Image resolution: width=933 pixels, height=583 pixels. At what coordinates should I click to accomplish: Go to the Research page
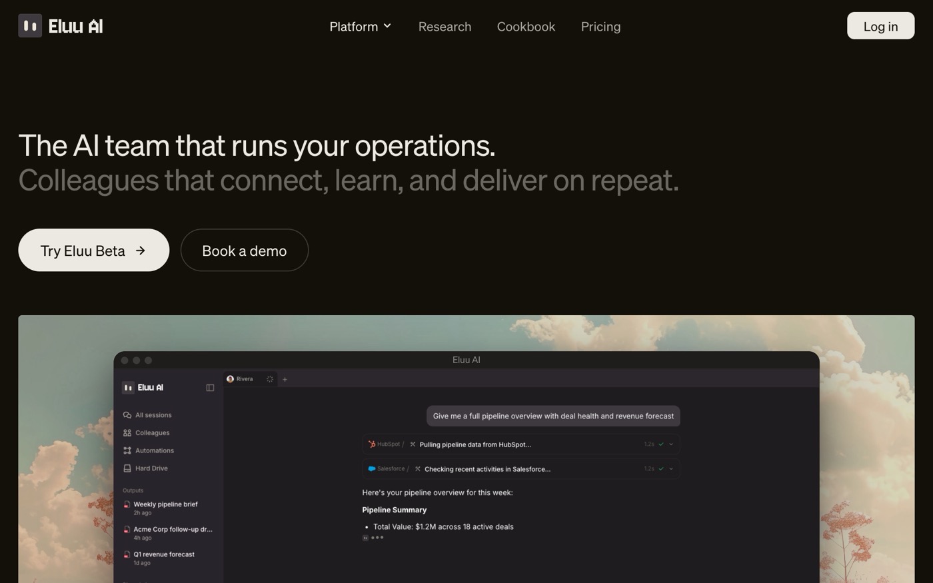445,27
